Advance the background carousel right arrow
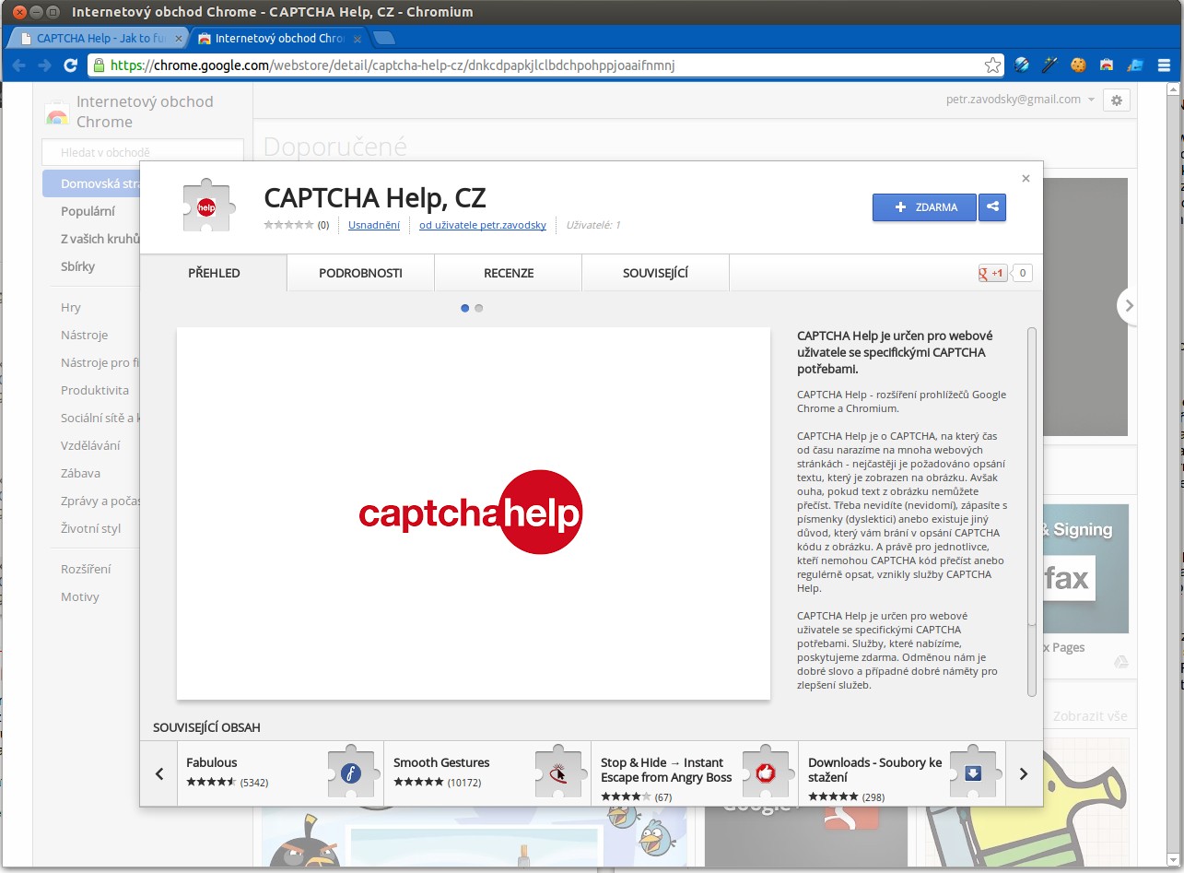The height and width of the screenshot is (873, 1184). 1129,305
